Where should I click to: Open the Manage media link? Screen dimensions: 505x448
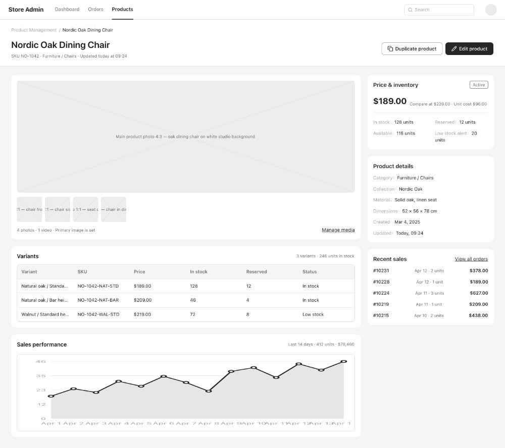point(338,230)
